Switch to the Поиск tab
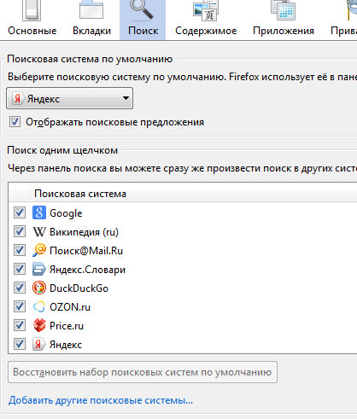The width and height of the screenshot is (357, 419). click(143, 20)
